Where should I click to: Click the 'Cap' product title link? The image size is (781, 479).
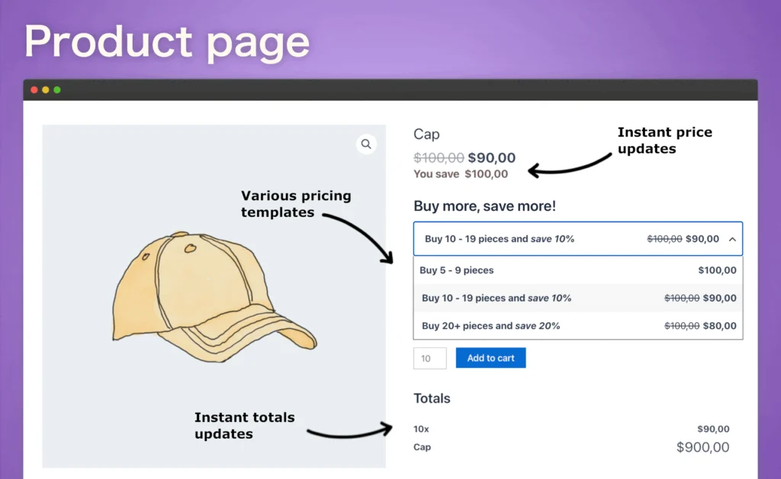(x=426, y=134)
